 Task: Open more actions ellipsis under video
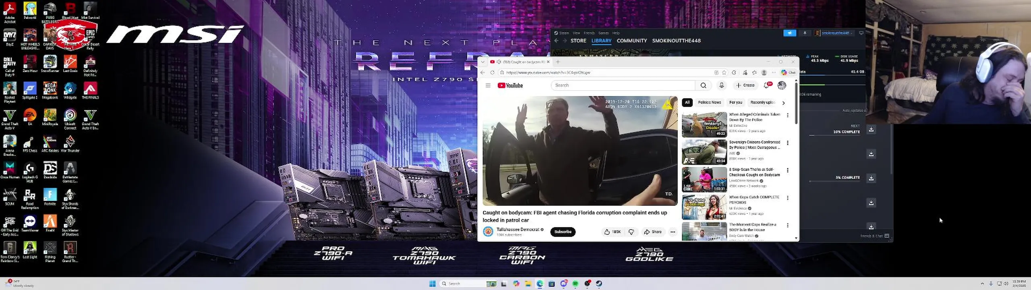pos(673,232)
